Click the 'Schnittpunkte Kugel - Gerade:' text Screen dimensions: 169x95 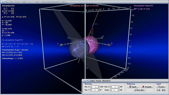(15, 50)
